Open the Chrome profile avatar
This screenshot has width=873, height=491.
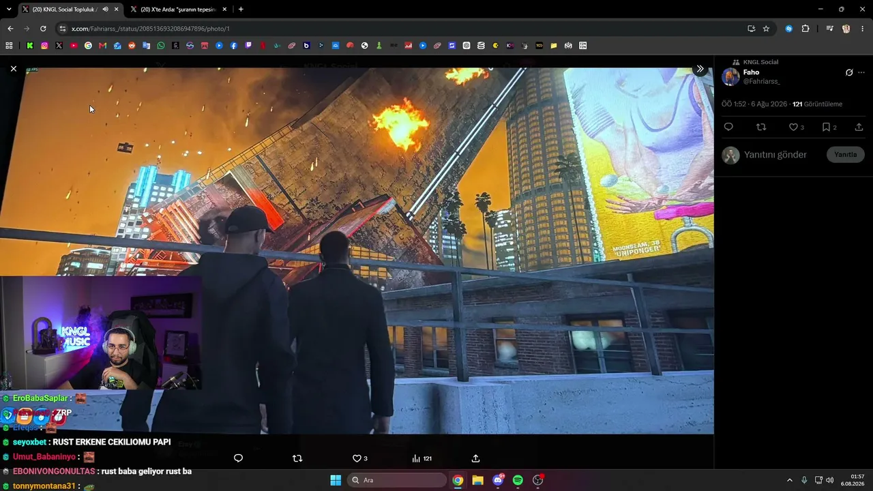(x=846, y=29)
